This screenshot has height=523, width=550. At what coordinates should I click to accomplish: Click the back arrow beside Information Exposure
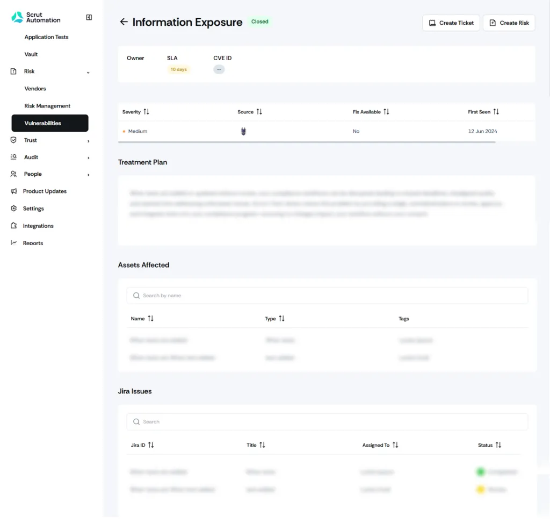(124, 22)
